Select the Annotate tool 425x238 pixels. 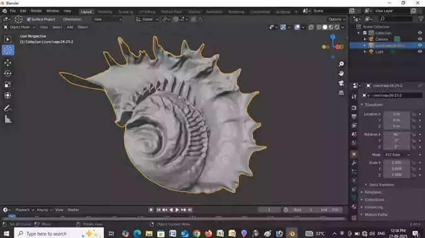coord(8,108)
